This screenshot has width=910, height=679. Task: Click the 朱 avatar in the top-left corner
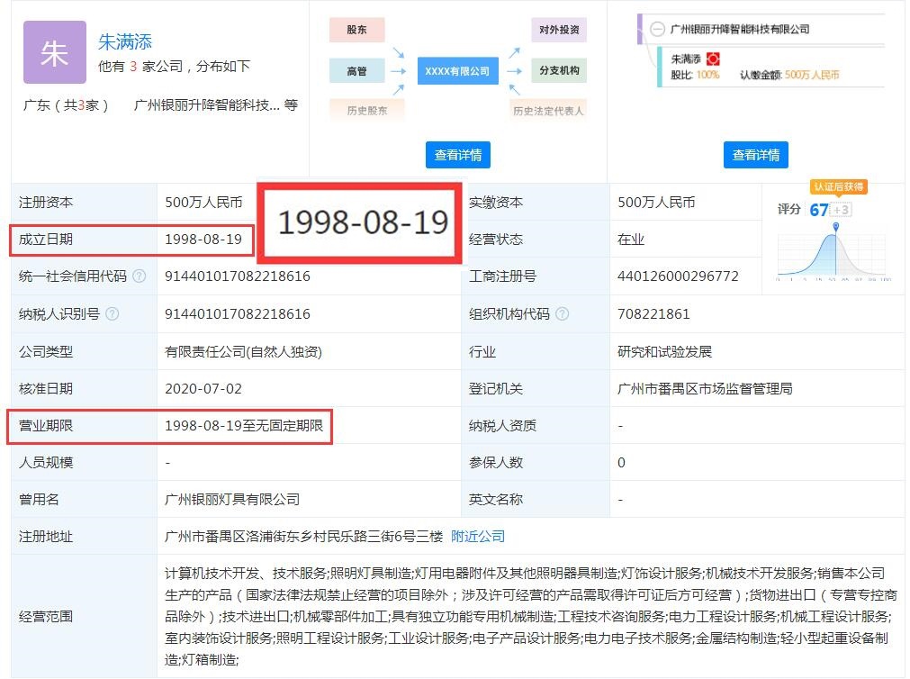[x=54, y=51]
